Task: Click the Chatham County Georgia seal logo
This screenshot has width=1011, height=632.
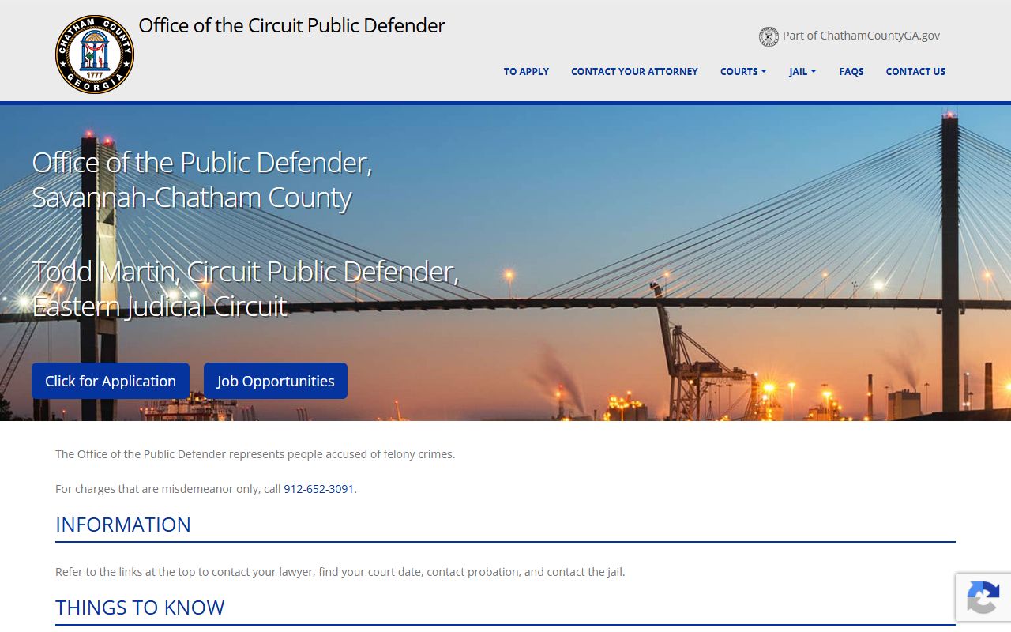Action: point(95,55)
